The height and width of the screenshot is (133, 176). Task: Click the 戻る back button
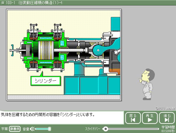click(x=133, y=118)
